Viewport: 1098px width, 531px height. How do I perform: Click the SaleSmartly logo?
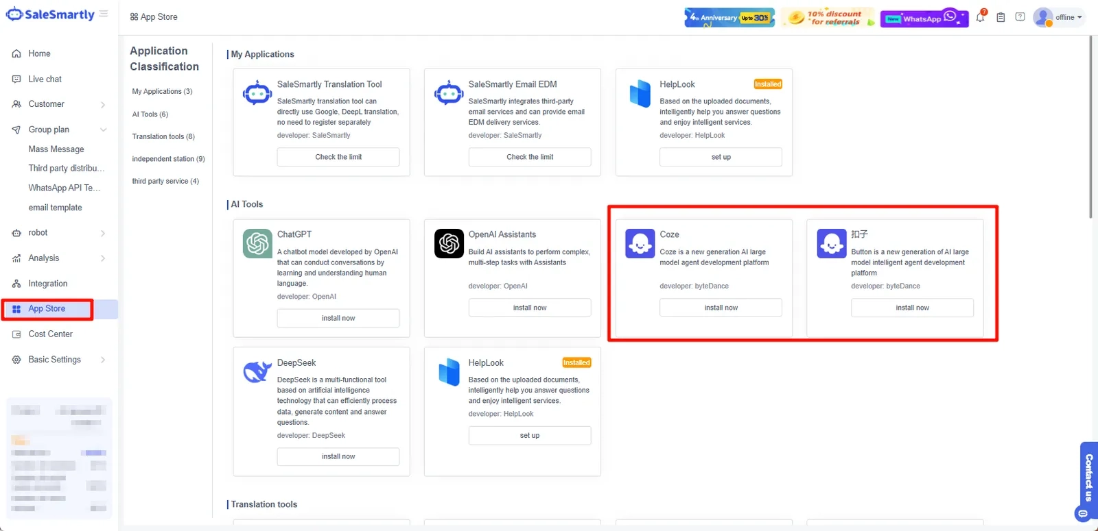[50, 14]
